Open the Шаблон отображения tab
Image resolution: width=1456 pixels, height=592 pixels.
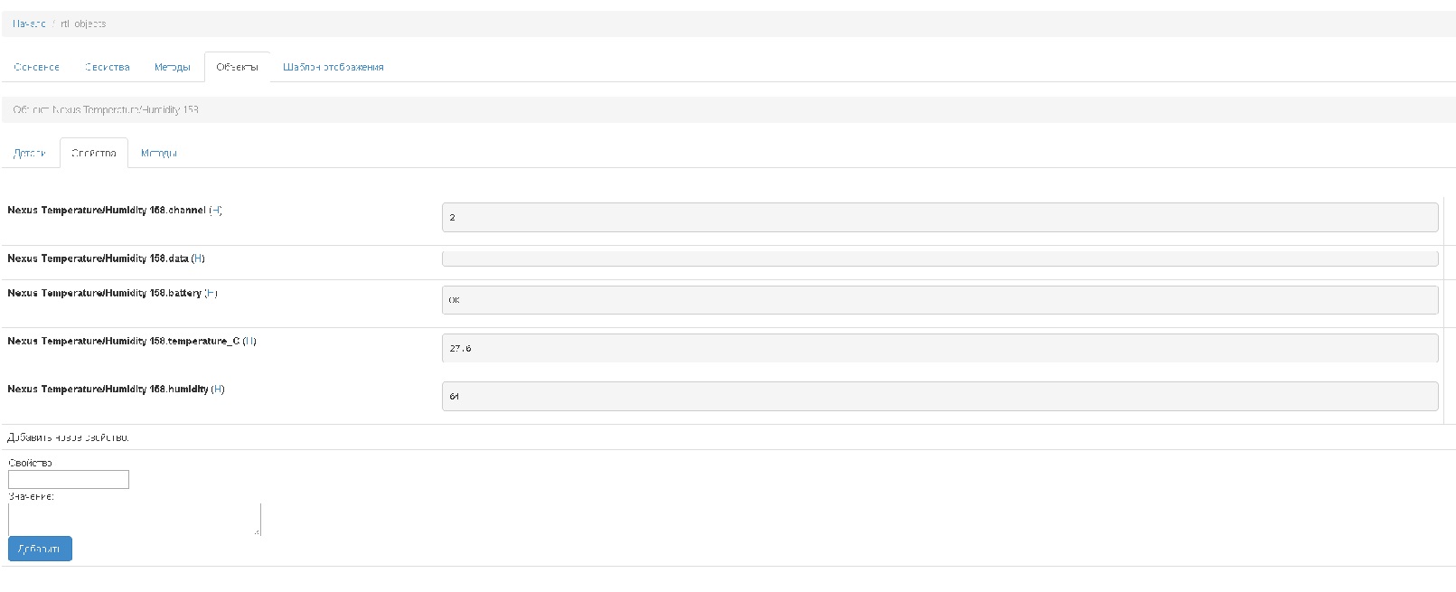333,67
